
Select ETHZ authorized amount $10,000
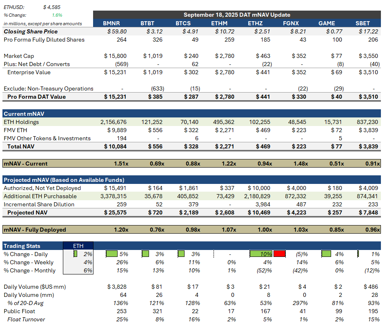click(x=259, y=188)
